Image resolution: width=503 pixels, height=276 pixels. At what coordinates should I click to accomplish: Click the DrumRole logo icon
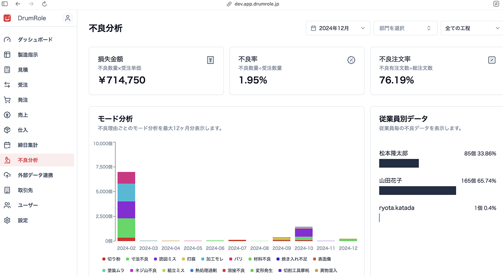click(x=7, y=18)
